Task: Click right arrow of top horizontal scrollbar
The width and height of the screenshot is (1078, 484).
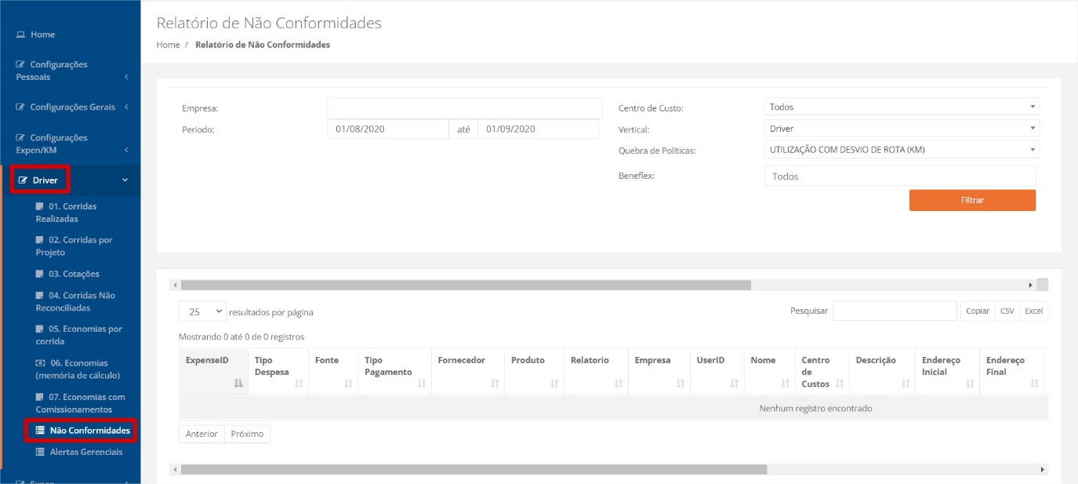Action: (x=1031, y=286)
